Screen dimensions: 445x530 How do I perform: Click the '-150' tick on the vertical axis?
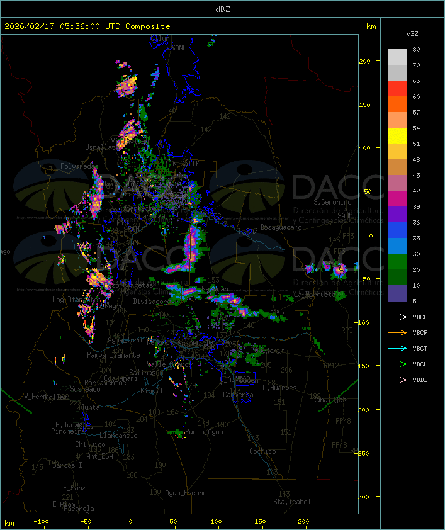point(363,366)
